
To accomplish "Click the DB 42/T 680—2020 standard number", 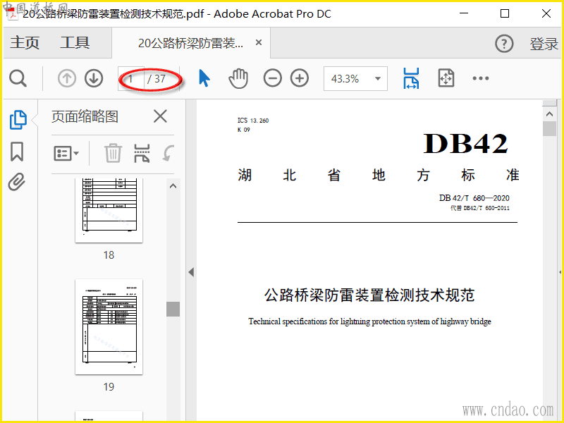I will (x=474, y=198).
